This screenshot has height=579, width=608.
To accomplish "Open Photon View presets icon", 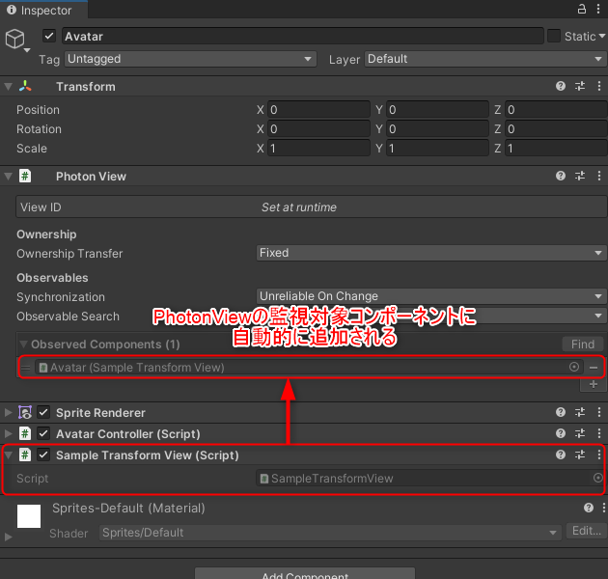I will pos(580,176).
